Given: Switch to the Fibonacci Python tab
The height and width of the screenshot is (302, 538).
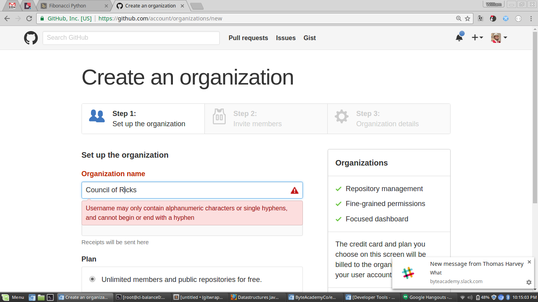Looking at the screenshot, I should (71, 6).
